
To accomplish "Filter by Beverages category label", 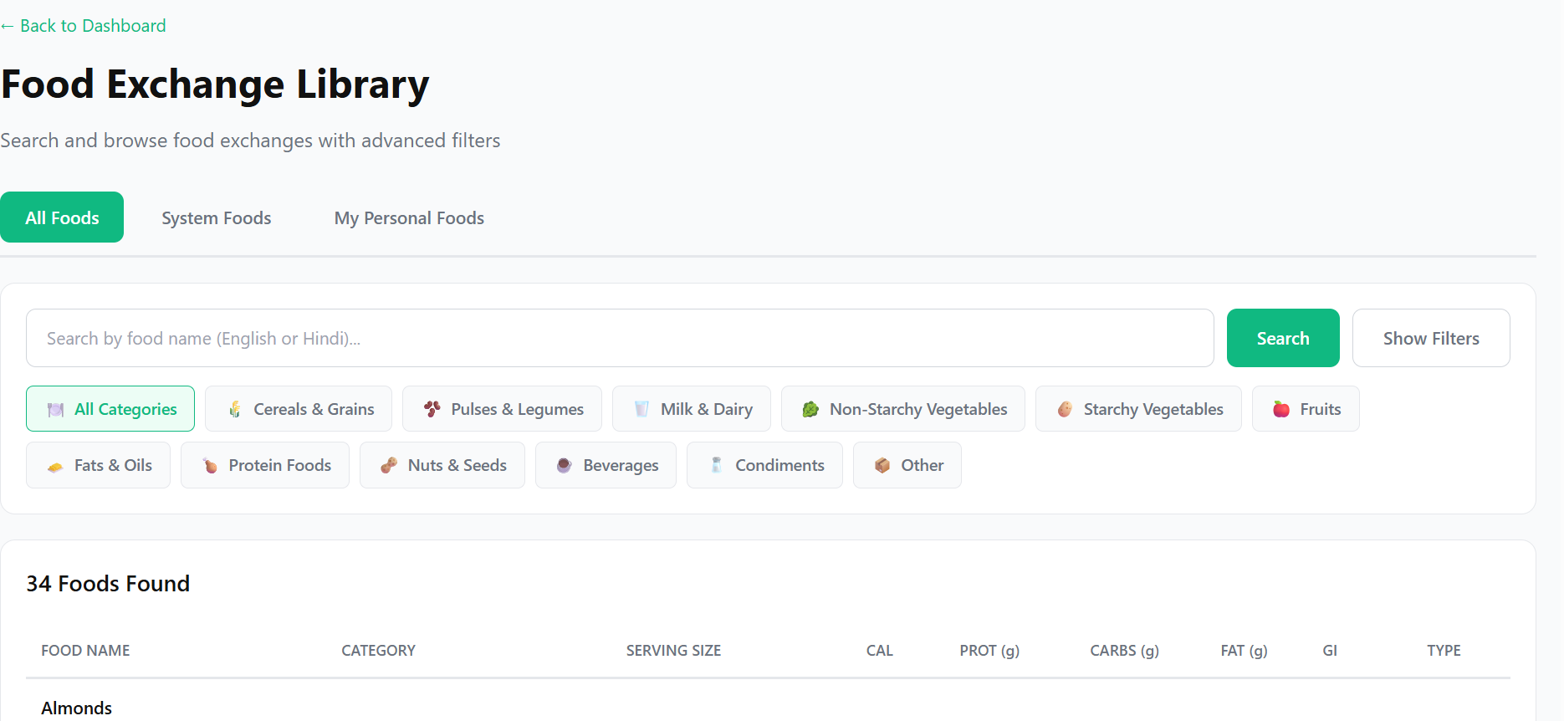I will click(x=621, y=465).
